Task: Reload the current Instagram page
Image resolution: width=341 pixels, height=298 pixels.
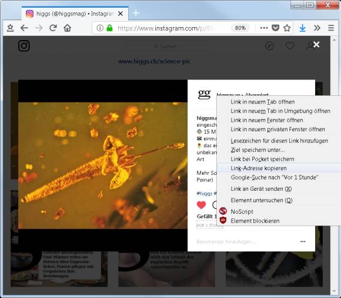Action: click(53, 28)
